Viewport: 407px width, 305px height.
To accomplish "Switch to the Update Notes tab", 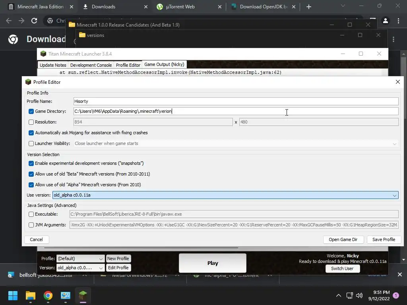I will (x=53, y=65).
